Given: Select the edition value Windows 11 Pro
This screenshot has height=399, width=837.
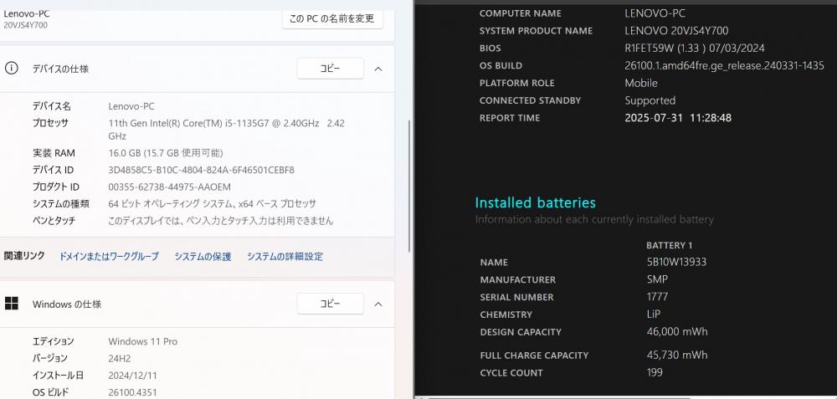Looking at the screenshot, I should pos(143,341).
